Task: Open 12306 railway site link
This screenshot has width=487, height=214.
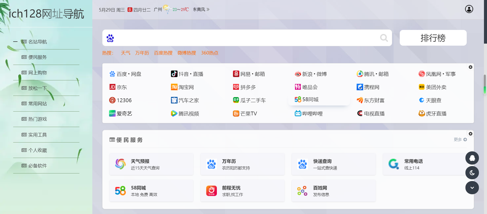Action: (x=120, y=100)
